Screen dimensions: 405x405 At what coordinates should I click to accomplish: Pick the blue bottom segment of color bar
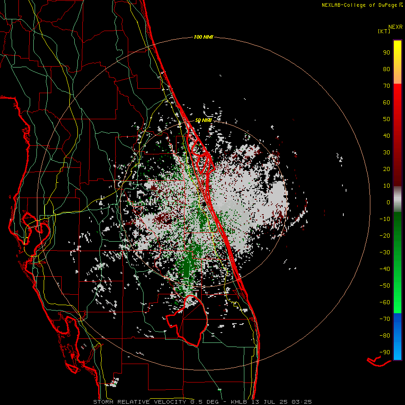397,336
